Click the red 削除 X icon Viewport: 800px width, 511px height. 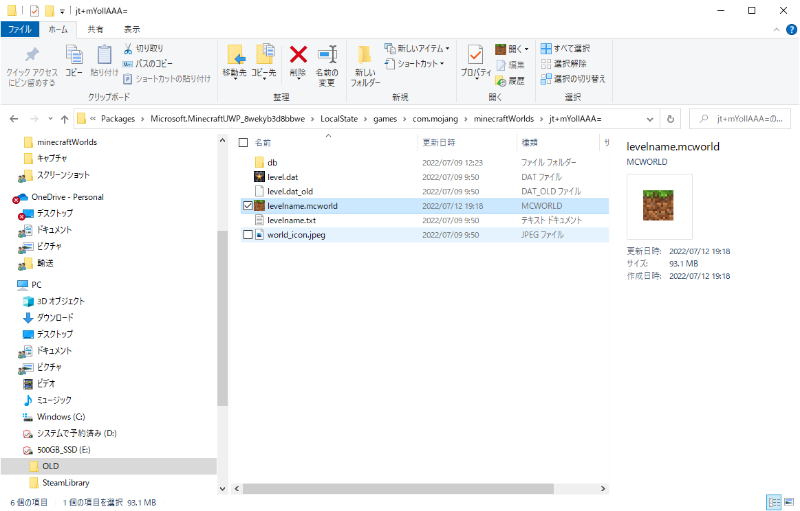298,54
